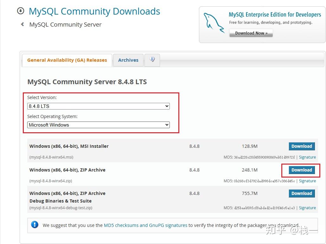The height and width of the screenshot is (244, 326).
Task: Click the MD5 value 0b268cf3d792dad998dca057c386d45c
Action: pyautogui.click(x=264, y=181)
